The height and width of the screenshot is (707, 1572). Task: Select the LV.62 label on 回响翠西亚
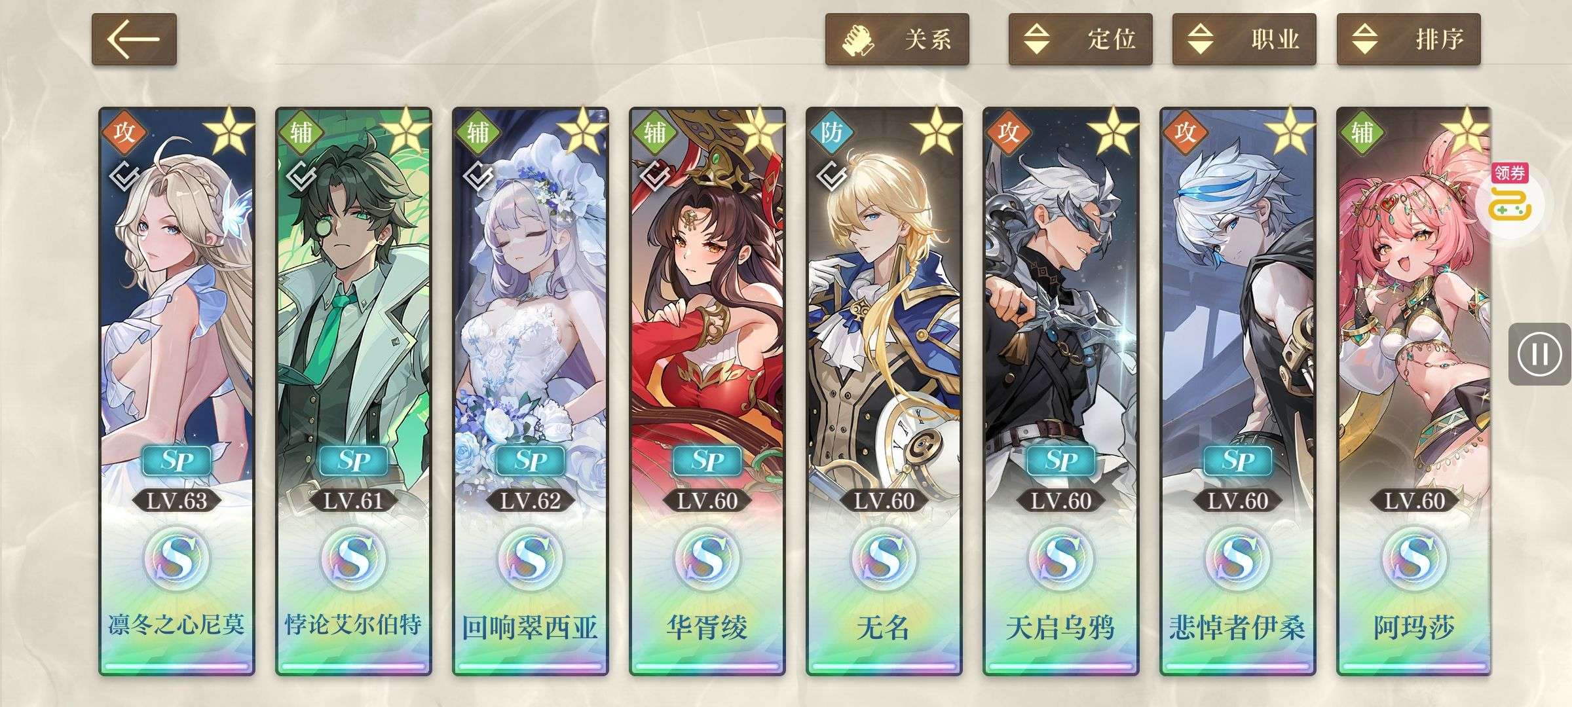coord(531,501)
